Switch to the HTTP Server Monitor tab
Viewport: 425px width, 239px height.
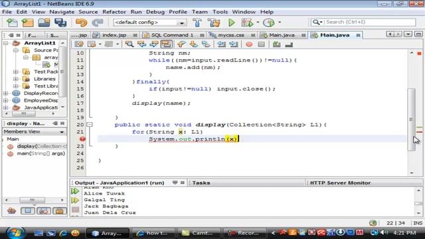point(340,183)
